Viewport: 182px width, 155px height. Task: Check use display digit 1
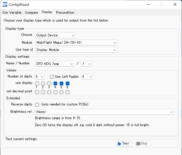point(37,84)
